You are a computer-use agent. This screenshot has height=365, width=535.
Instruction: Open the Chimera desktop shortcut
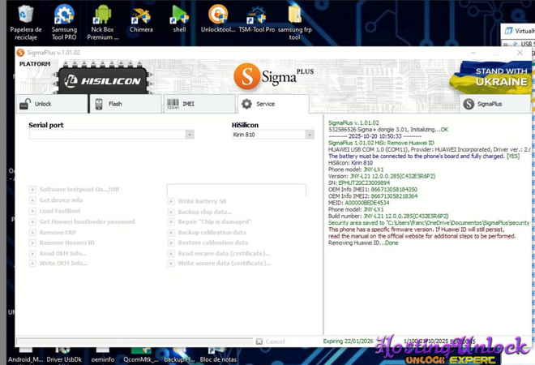point(140,16)
